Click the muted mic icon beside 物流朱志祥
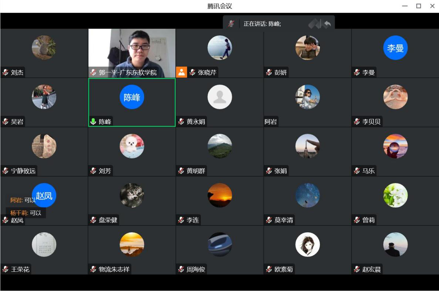This screenshot has width=439, height=291. tap(93, 269)
